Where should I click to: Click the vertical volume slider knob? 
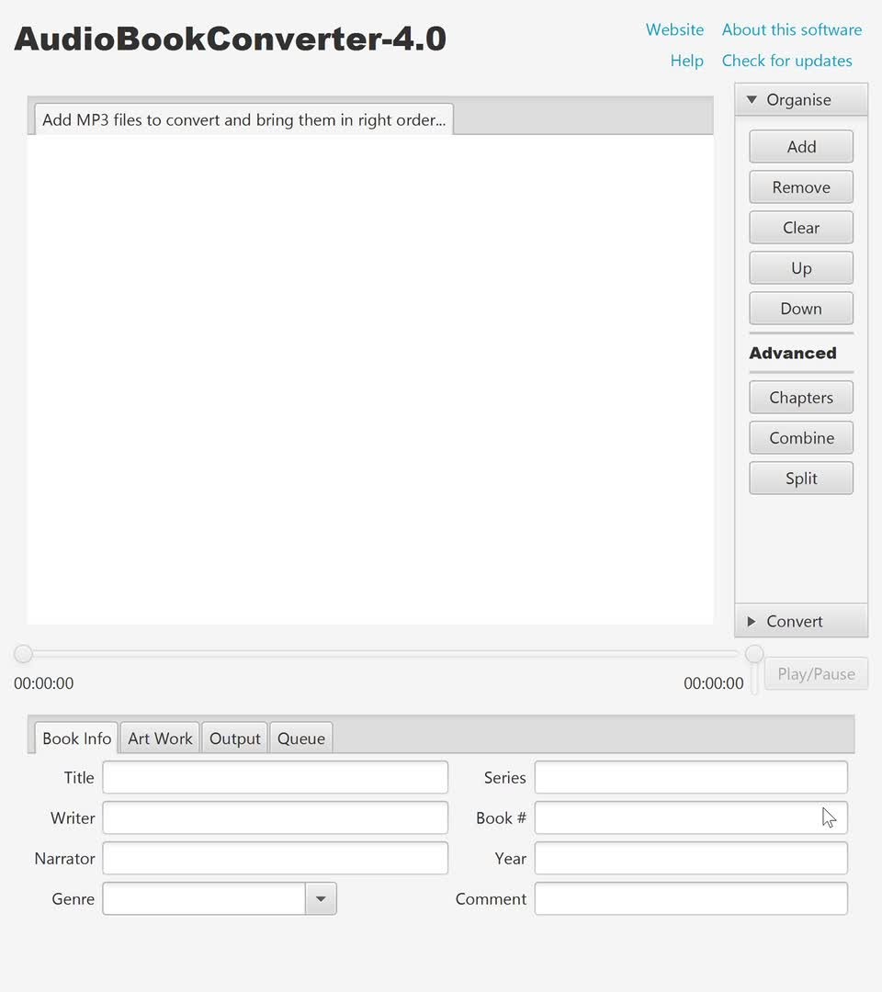754,654
